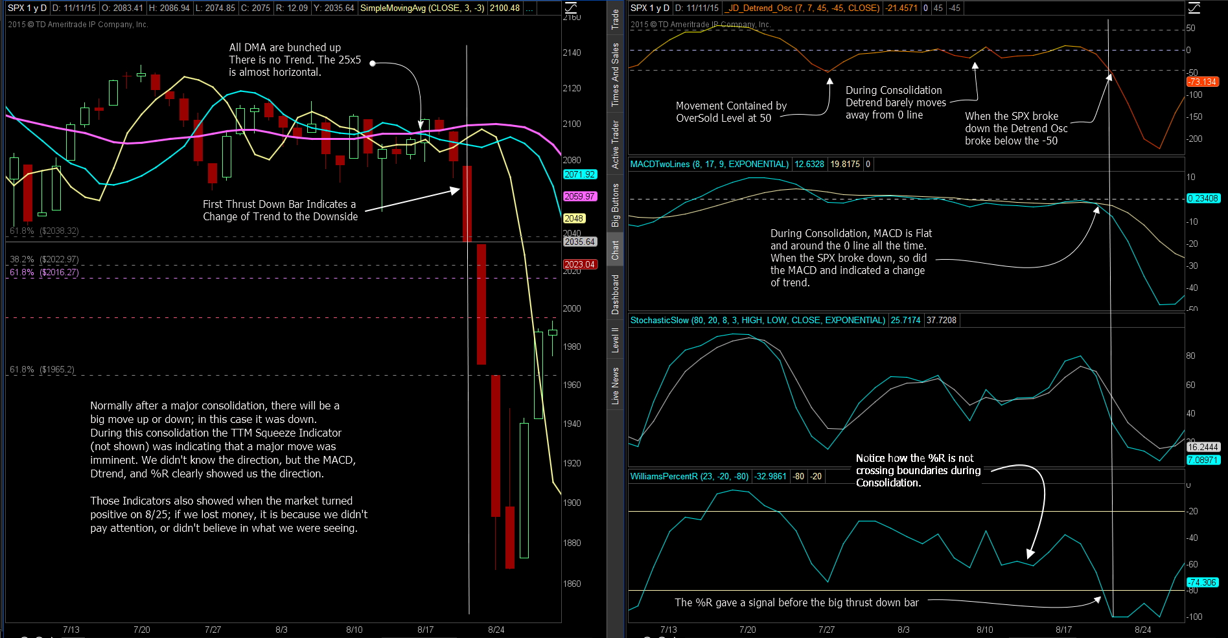Open the Trade sidebar tab
The height and width of the screenshot is (638, 1228).
point(615,19)
